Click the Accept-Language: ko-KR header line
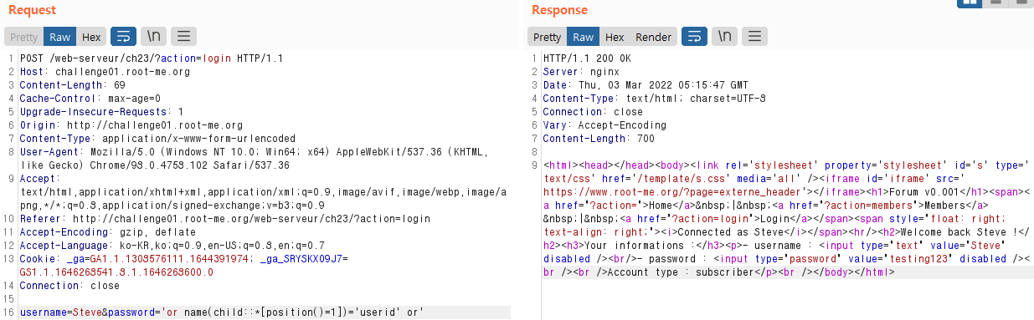The width and height of the screenshot is (1034, 320). tap(172, 245)
